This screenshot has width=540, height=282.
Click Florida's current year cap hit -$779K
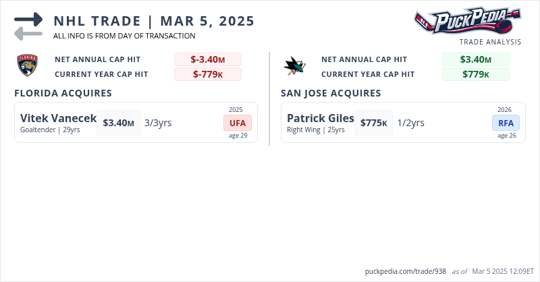click(x=207, y=74)
